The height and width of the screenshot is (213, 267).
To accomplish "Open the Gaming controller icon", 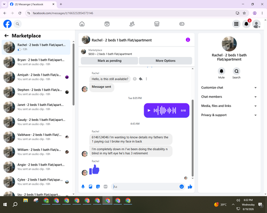I will point(182,24).
